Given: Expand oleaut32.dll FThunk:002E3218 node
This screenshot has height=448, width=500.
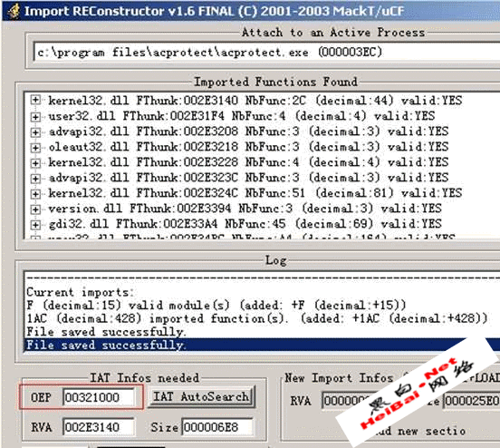Looking at the screenshot, I should click(35, 147).
